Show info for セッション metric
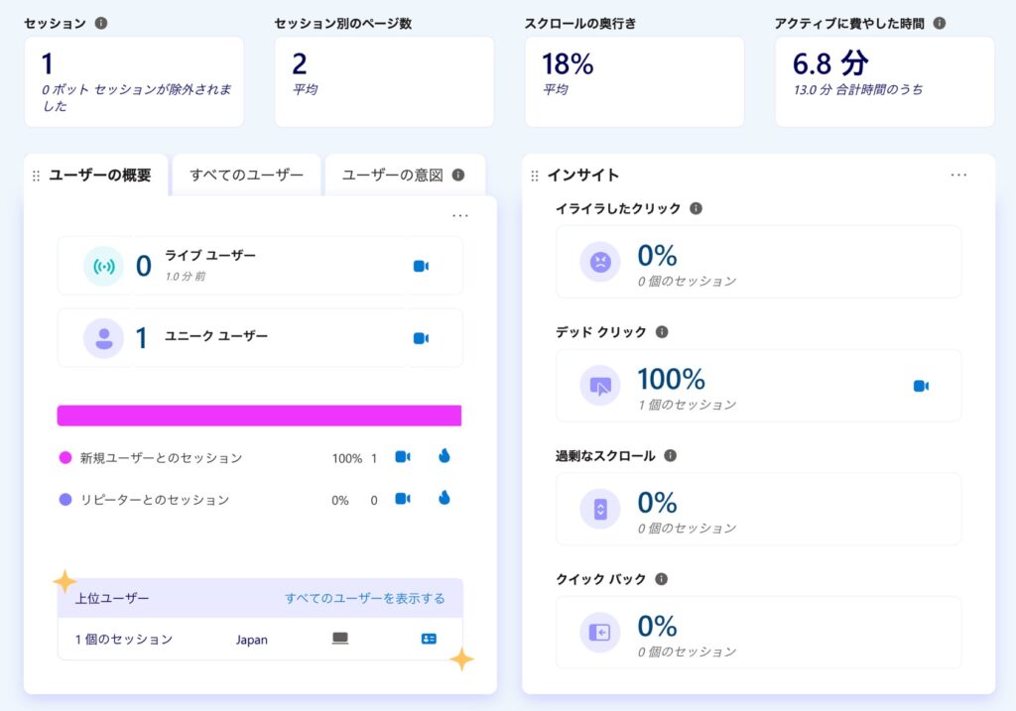Viewport: 1016px width, 711px height. coord(100,23)
